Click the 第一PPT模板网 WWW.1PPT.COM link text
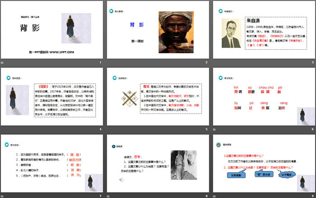 [52, 53]
